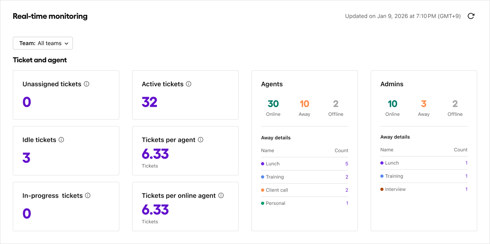Click the Training count in Agents panel

346,177
